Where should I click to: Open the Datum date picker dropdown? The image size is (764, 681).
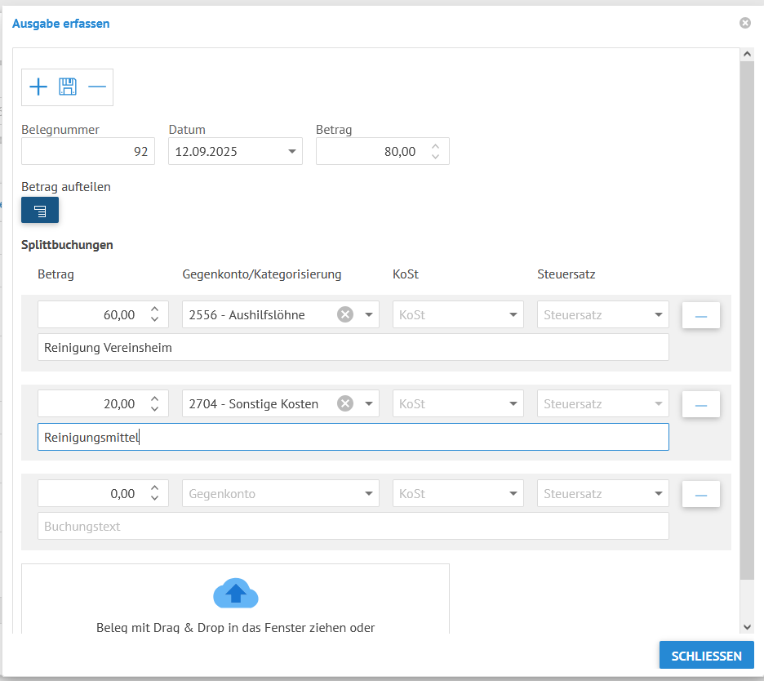click(x=292, y=152)
